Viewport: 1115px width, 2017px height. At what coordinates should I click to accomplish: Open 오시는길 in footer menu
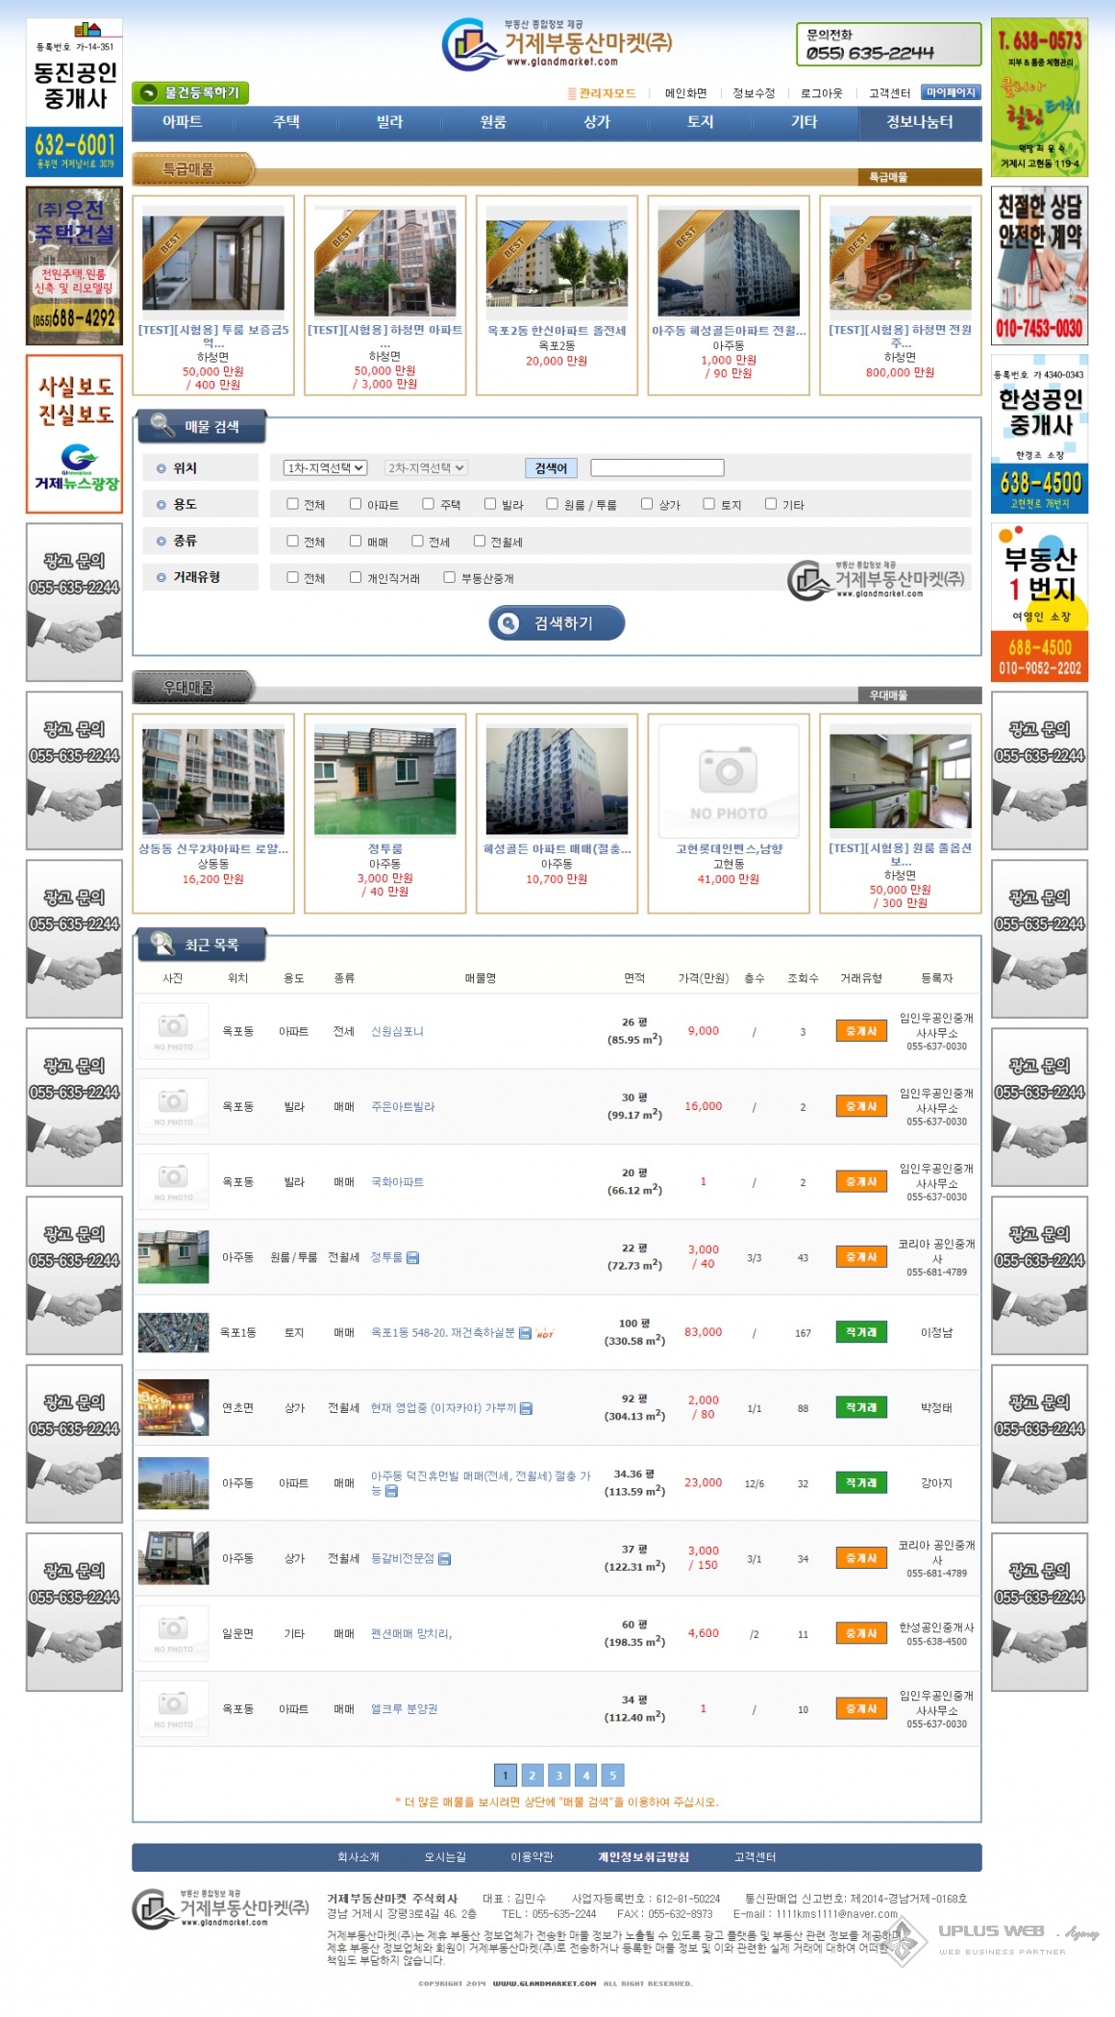[x=445, y=1857]
